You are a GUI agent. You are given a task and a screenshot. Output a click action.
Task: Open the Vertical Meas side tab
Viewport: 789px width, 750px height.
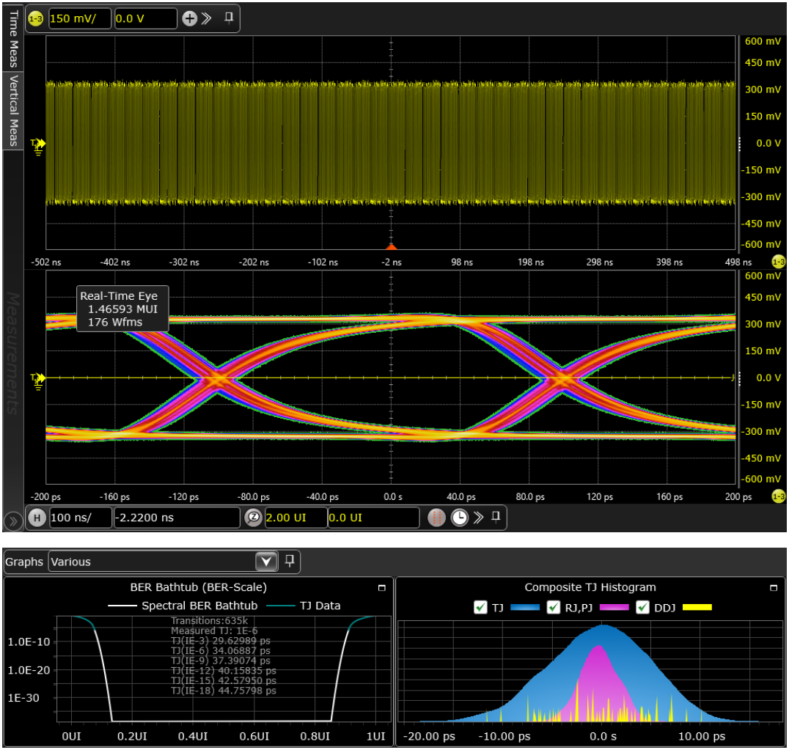point(12,110)
